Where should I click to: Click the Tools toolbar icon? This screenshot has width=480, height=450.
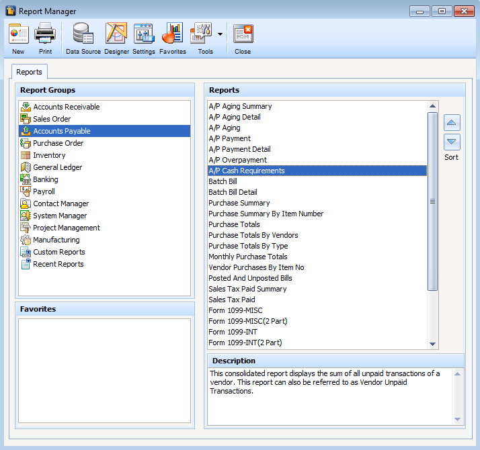(x=201, y=34)
